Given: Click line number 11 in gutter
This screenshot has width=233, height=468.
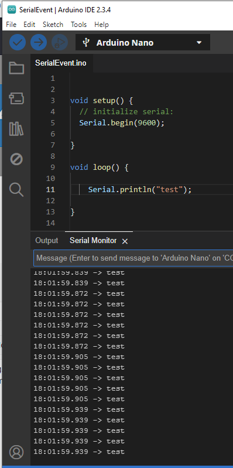Looking at the screenshot, I should [x=51, y=190].
